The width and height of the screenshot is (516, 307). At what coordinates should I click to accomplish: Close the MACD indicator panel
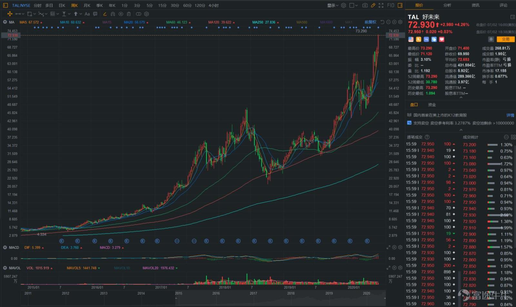point(394,247)
